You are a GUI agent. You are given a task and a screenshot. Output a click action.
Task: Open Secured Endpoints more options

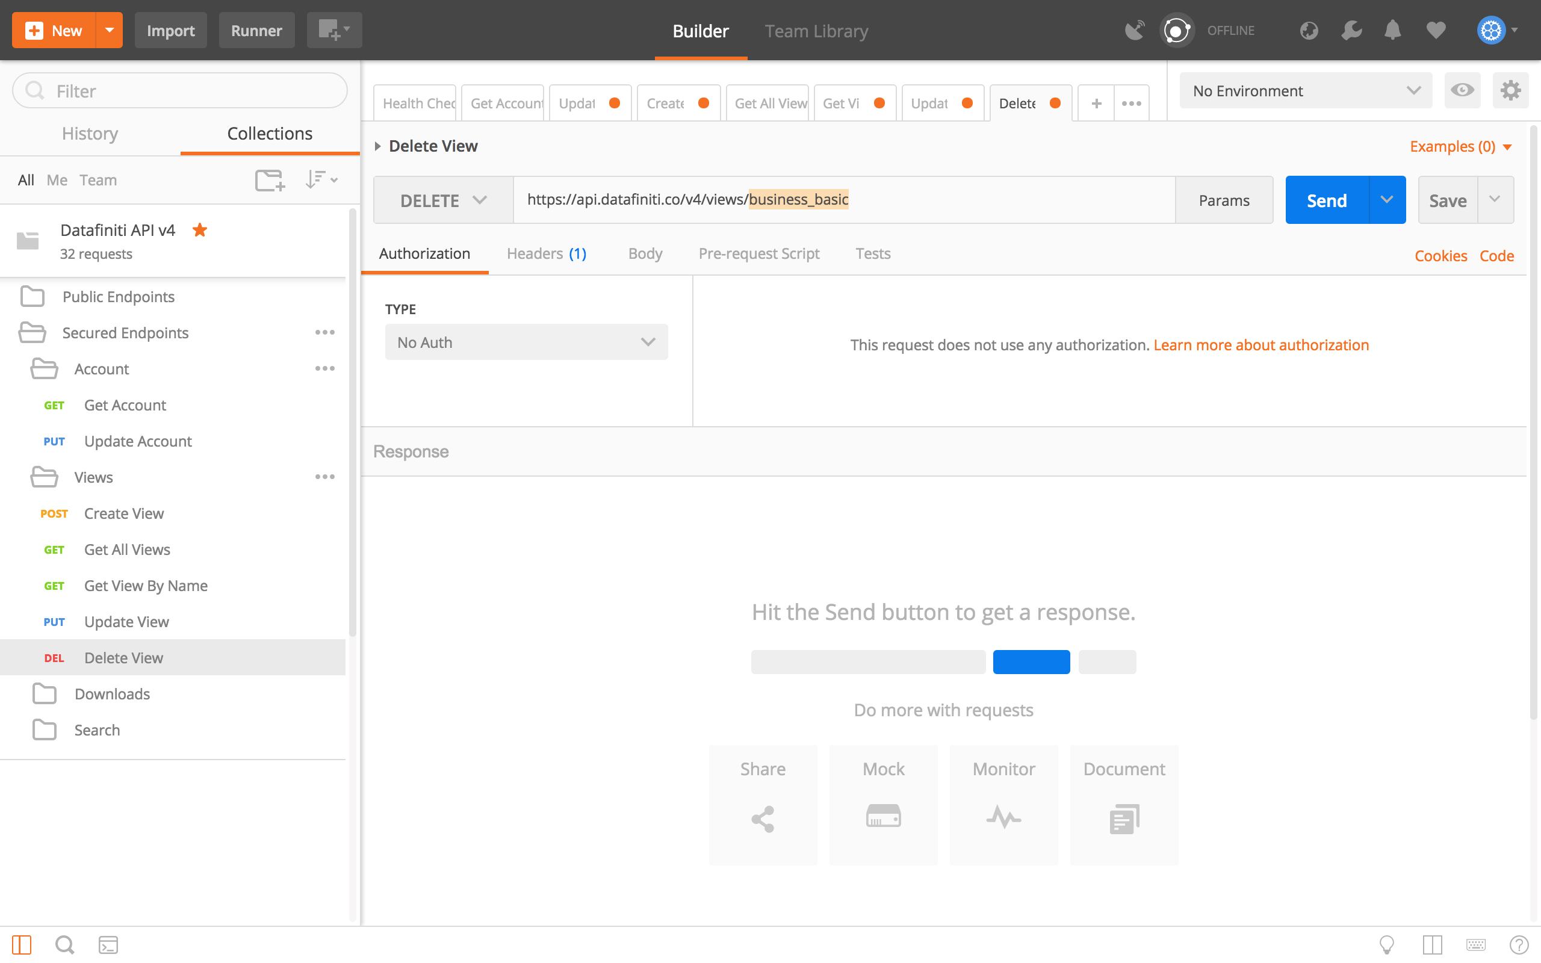(x=325, y=332)
